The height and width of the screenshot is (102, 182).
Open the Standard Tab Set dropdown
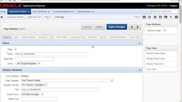point(34,85)
